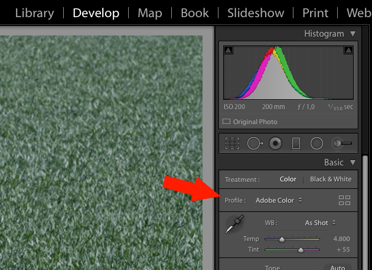Set Treatment to Black & White
The width and height of the screenshot is (372, 270).
click(x=331, y=179)
